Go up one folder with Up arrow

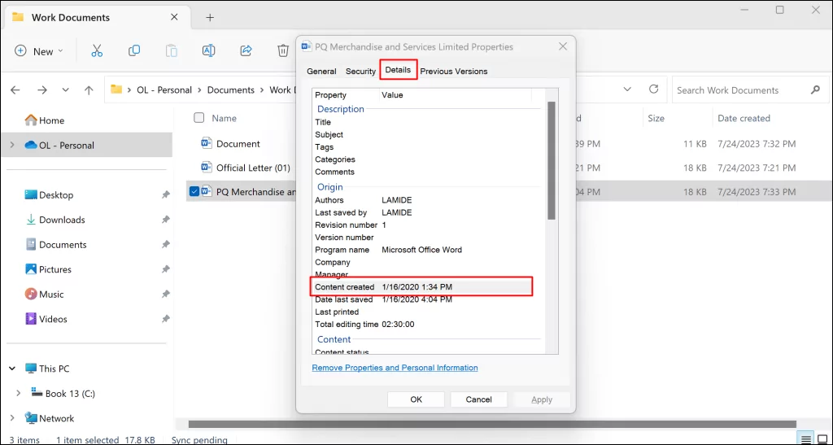89,90
